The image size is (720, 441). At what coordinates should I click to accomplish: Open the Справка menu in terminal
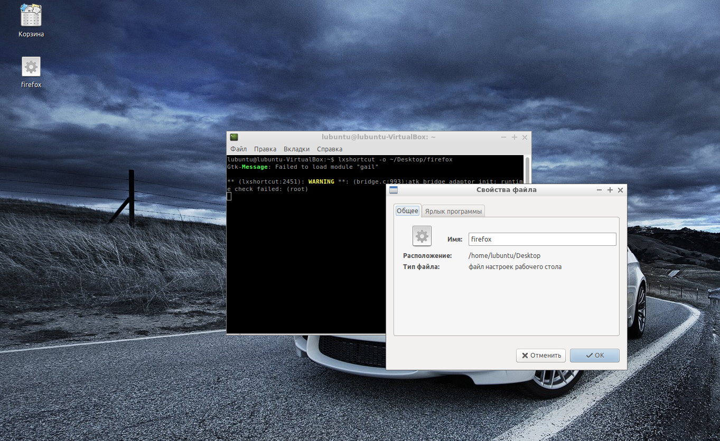point(330,149)
